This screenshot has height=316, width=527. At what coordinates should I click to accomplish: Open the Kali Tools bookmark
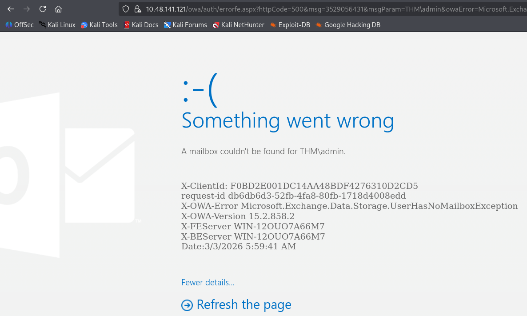(x=99, y=25)
